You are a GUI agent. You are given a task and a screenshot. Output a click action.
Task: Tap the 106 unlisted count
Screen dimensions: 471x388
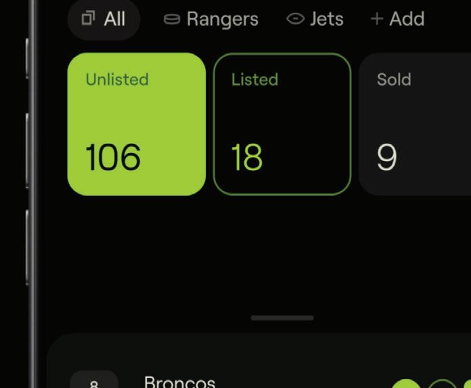coord(113,158)
